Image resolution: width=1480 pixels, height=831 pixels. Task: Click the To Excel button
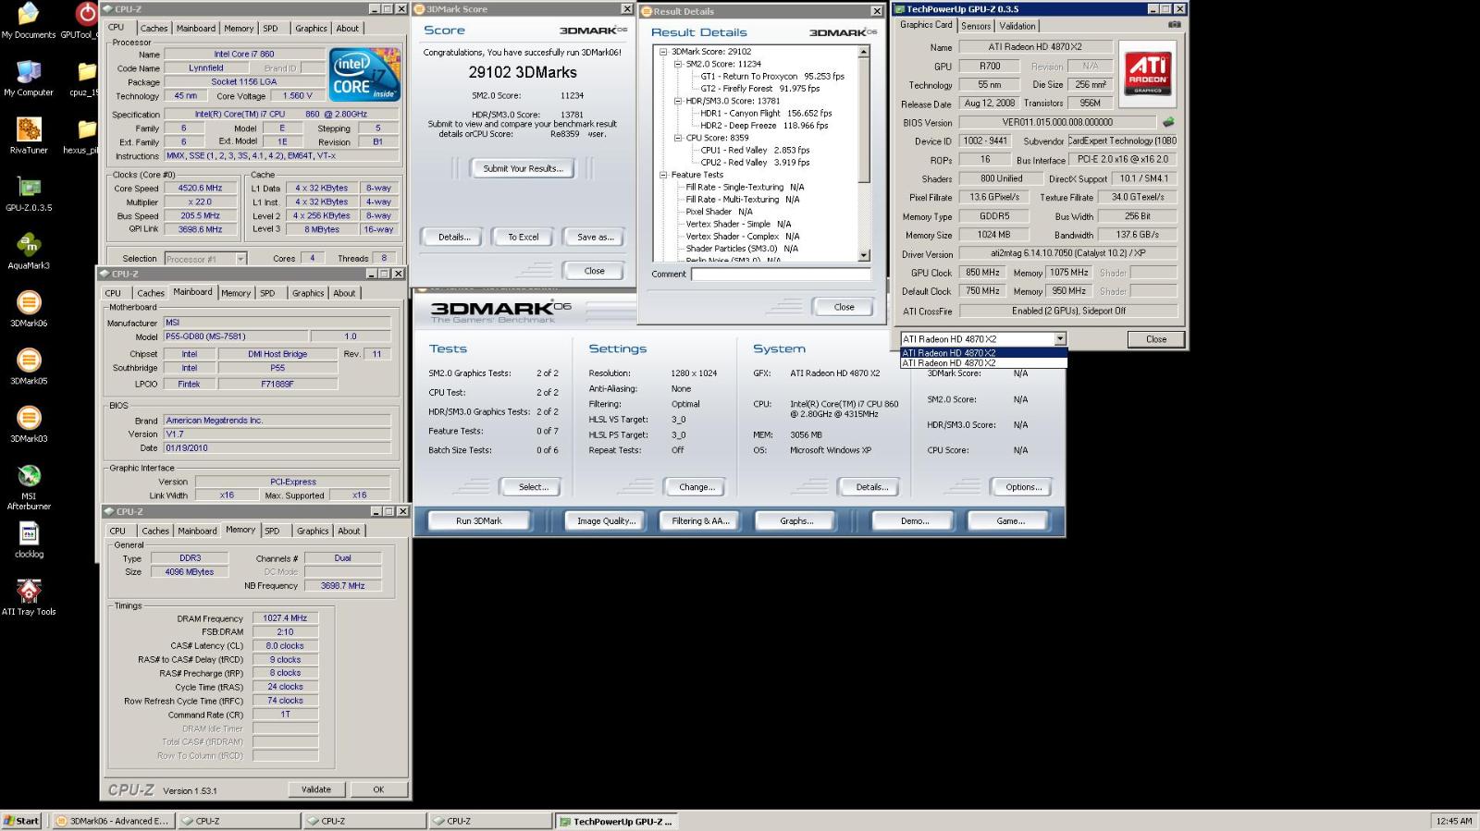tap(523, 237)
